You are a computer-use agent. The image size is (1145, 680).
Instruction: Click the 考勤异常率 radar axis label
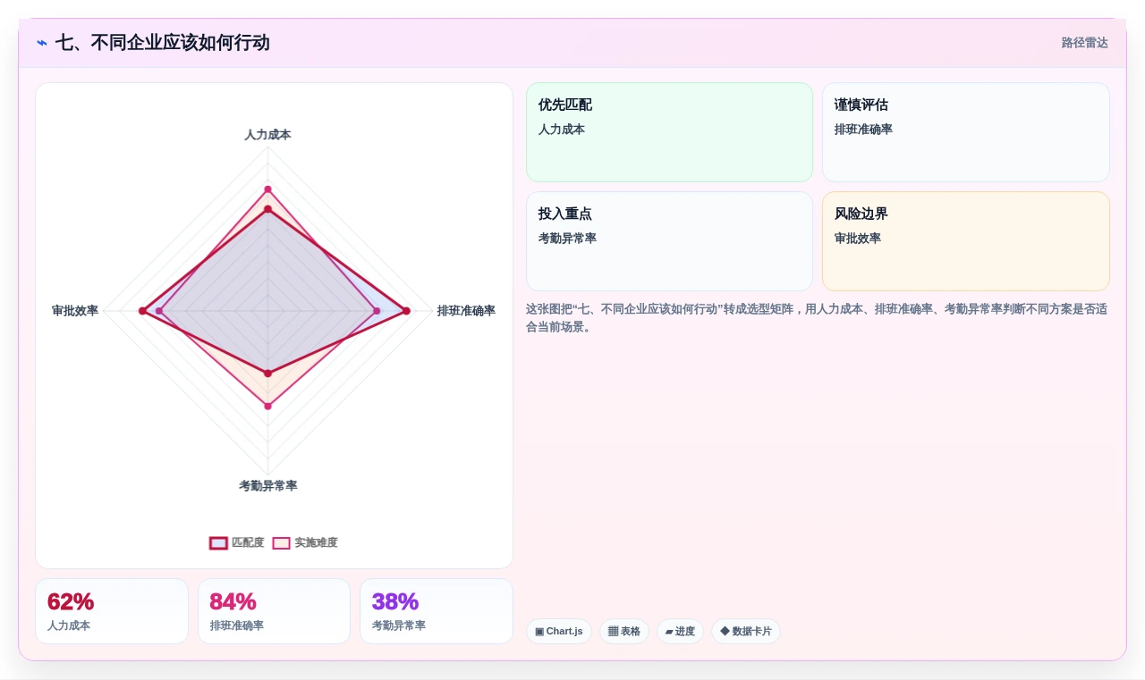pos(267,486)
